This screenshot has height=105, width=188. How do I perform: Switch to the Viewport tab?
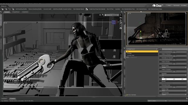coord(7,12)
